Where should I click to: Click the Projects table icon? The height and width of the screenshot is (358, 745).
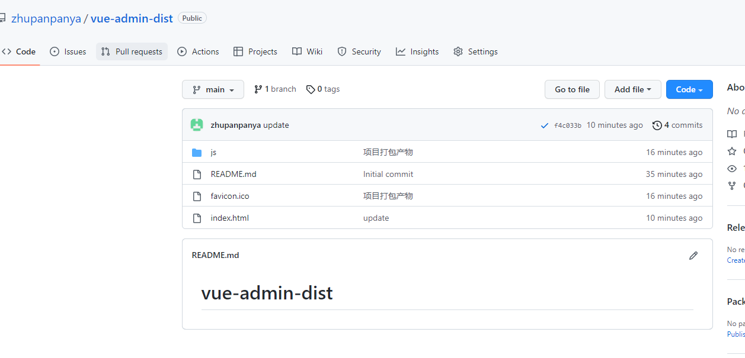tap(238, 51)
